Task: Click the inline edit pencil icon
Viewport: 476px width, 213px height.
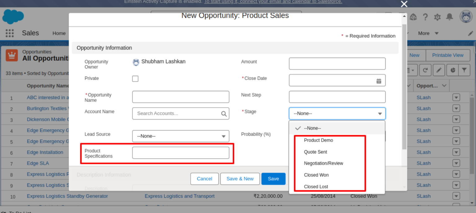Action: pyautogui.click(x=439, y=70)
